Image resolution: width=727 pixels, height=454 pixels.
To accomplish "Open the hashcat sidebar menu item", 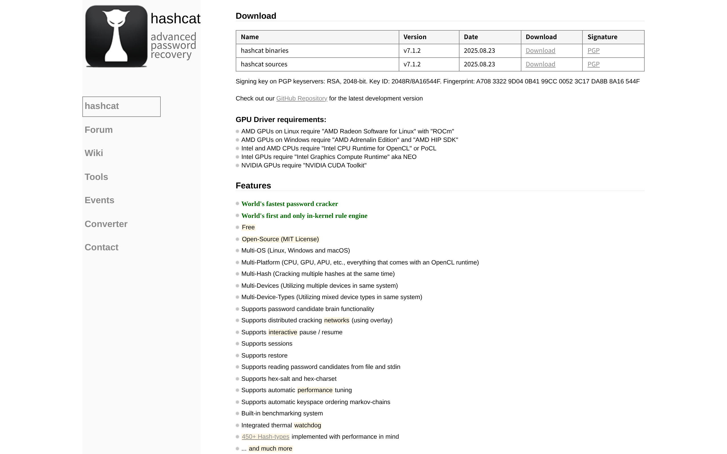I will click(x=121, y=106).
